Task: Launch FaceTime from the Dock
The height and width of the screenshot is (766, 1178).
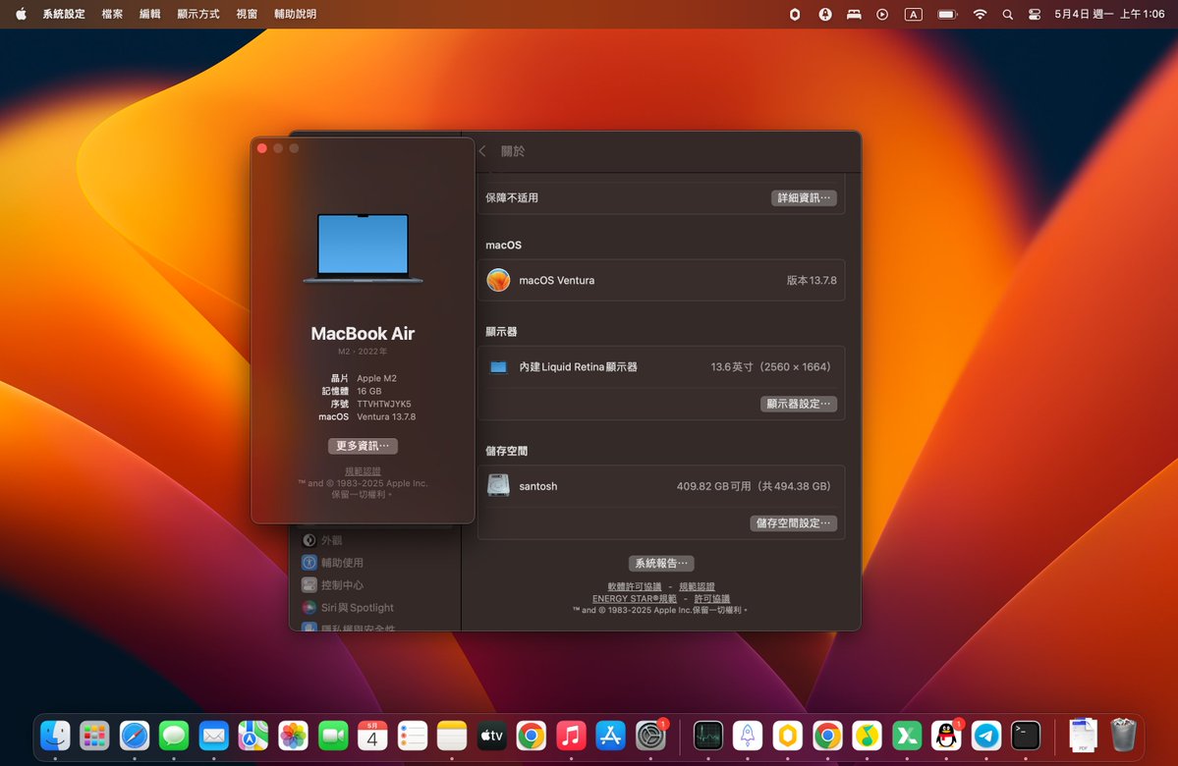Action: click(333, 736)
